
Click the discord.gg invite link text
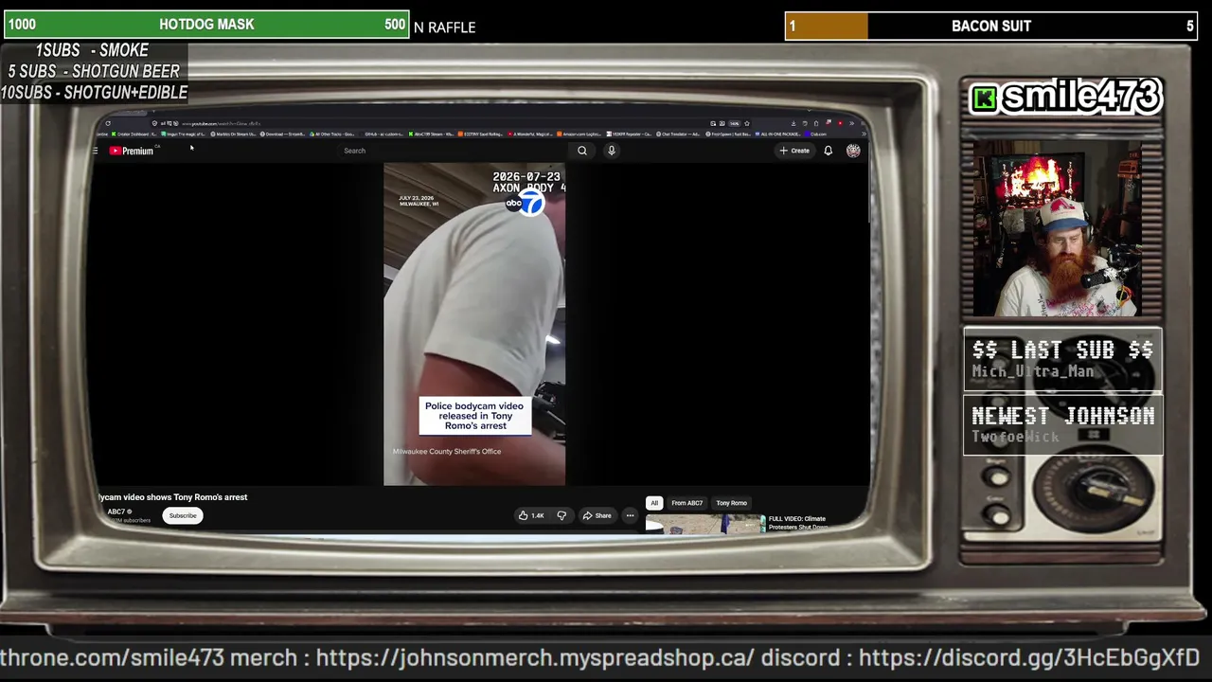click(x=1029, y=657)
